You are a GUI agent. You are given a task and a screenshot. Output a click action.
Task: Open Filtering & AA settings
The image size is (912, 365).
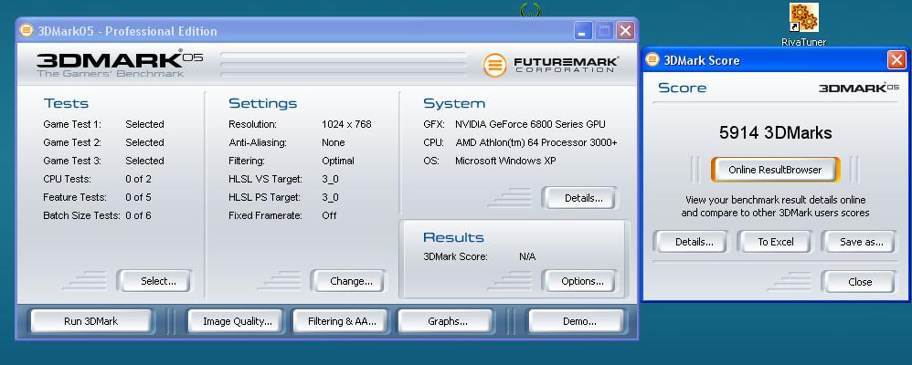(341, 321)
